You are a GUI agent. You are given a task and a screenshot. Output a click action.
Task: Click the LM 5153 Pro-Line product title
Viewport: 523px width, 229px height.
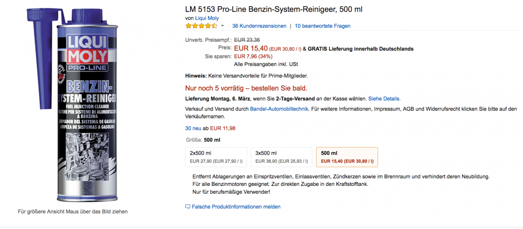click(x=274, y=9)
